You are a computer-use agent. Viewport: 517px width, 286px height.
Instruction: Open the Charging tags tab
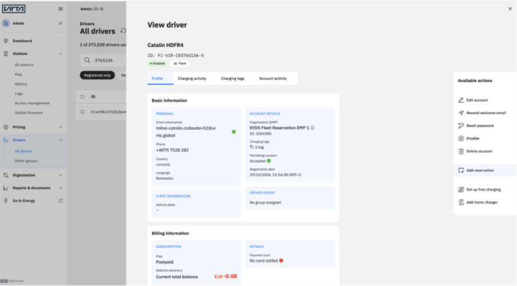tap(233, 79)
